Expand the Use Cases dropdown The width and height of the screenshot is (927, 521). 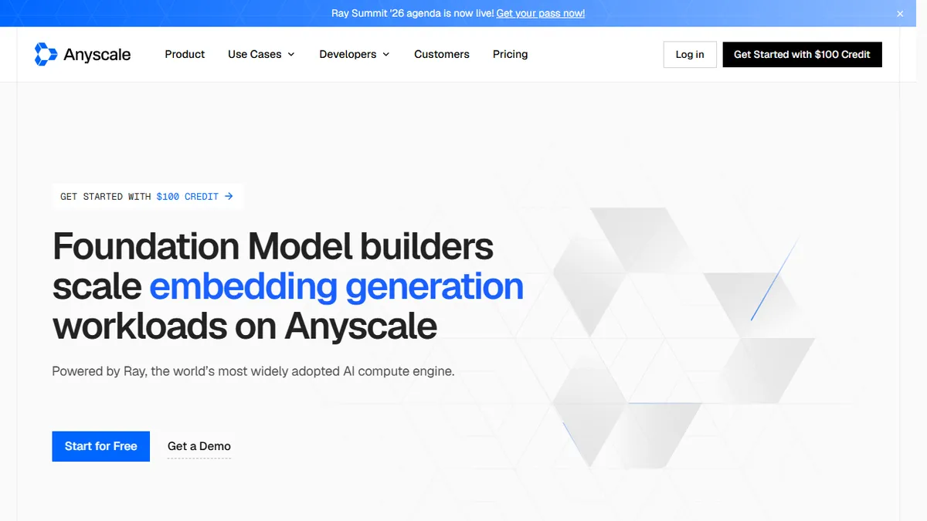pos(261,54)
